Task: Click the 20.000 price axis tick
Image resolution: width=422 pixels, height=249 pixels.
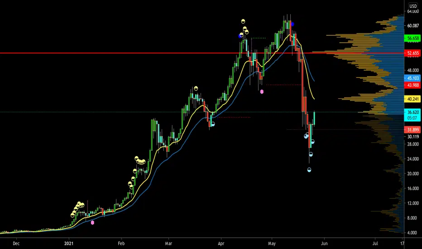Action: click(x=413, y=174)
